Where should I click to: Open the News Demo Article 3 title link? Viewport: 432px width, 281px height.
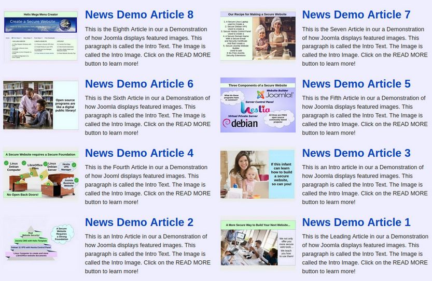pyautogui.click(x=356, y=153)
